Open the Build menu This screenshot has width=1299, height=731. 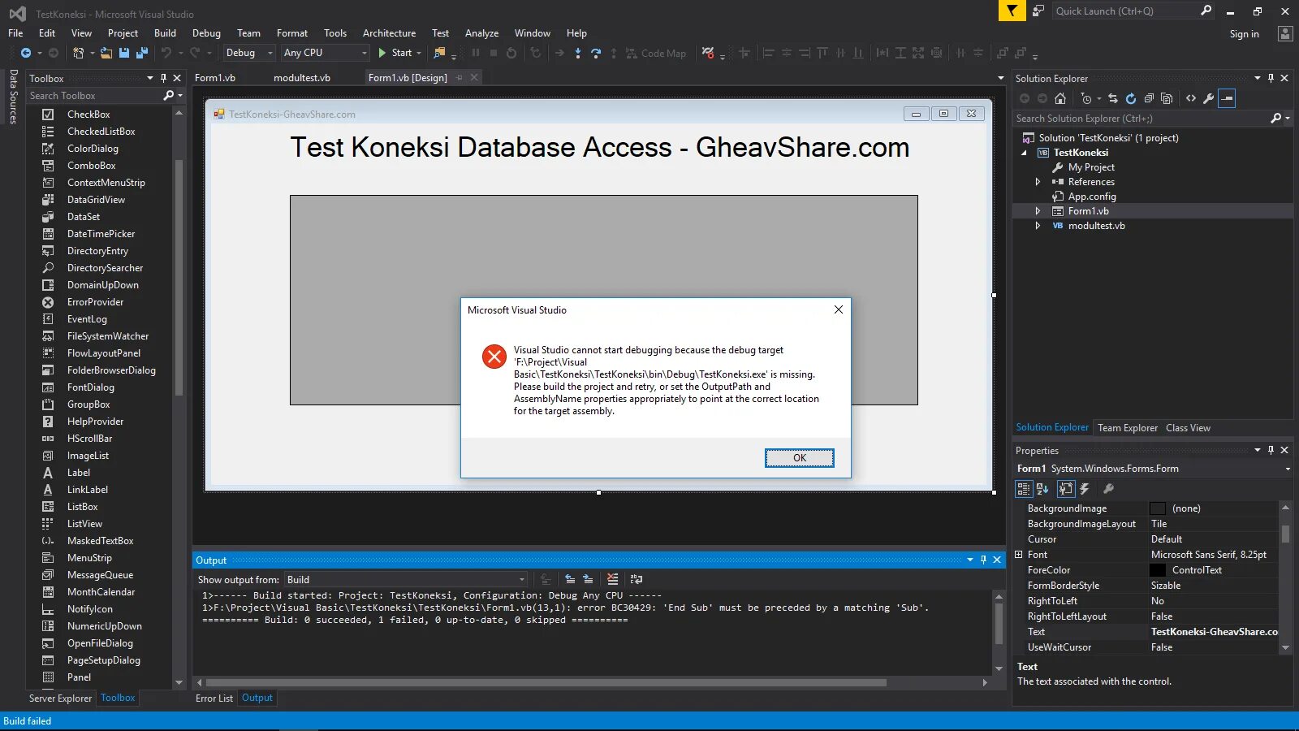(165, 33)
